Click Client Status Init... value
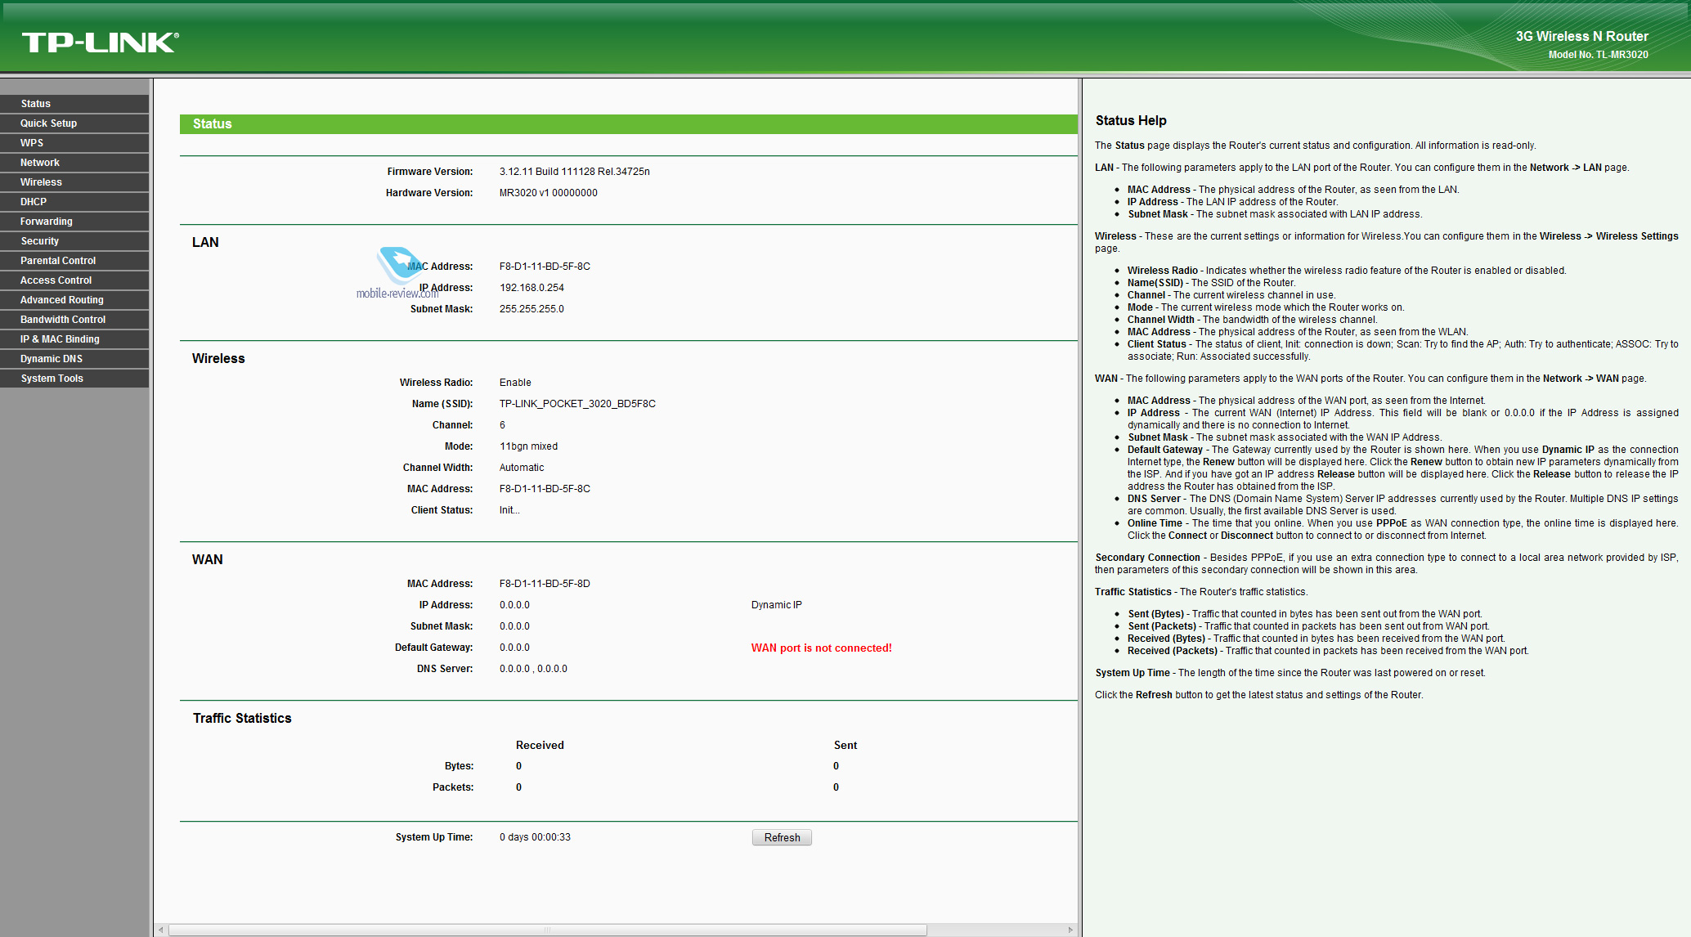Image resolution: width=1691 pixels, height=937 pixels. [x=509, y=510]
